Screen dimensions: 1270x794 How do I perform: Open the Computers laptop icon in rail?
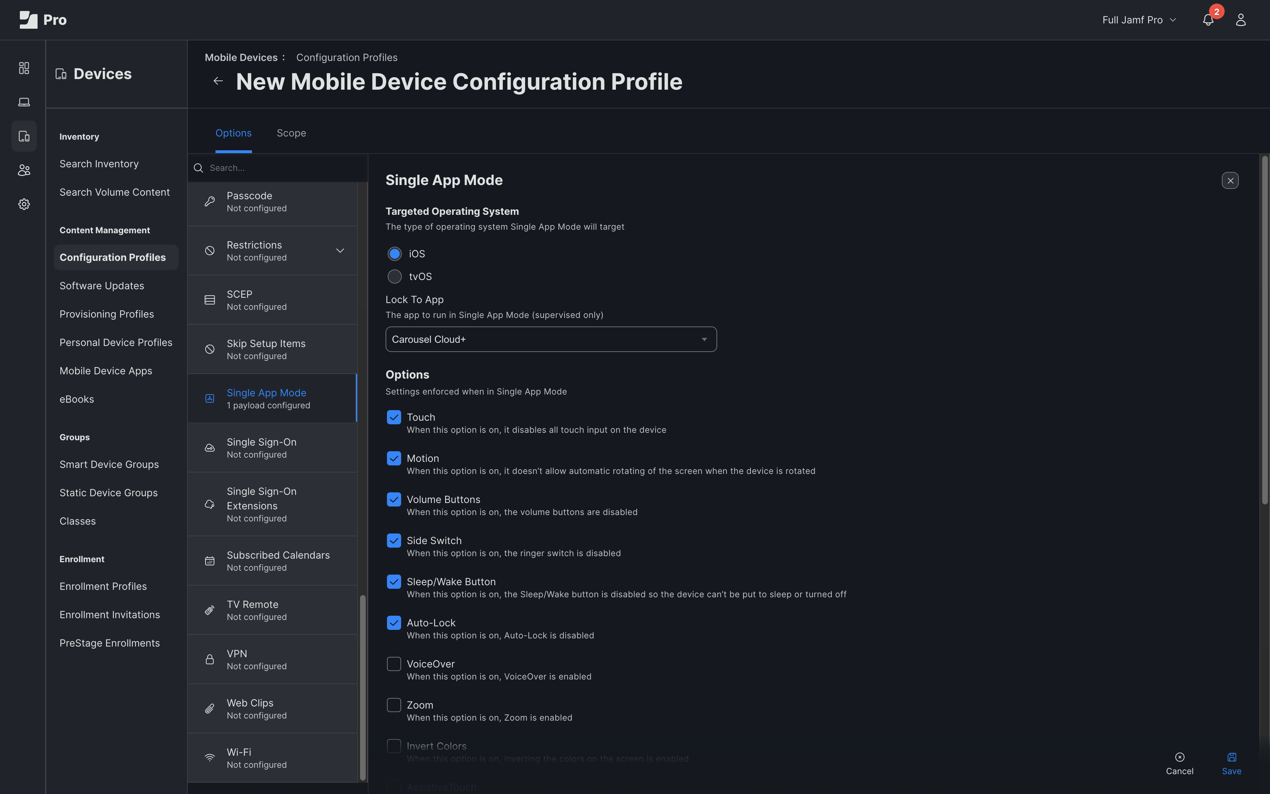click(x=24, y=102)
